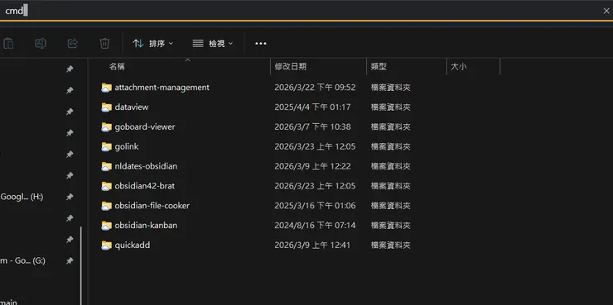This screenshot has width=613, height=305.
Task: Click 檔案資料夾 type of quickadd row
Action: coord(390,245)
